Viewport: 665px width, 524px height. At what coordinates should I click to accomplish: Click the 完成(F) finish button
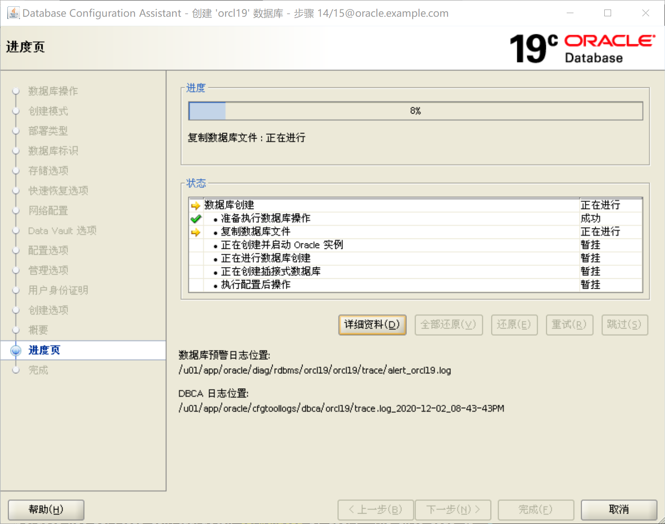coord(536,510)
